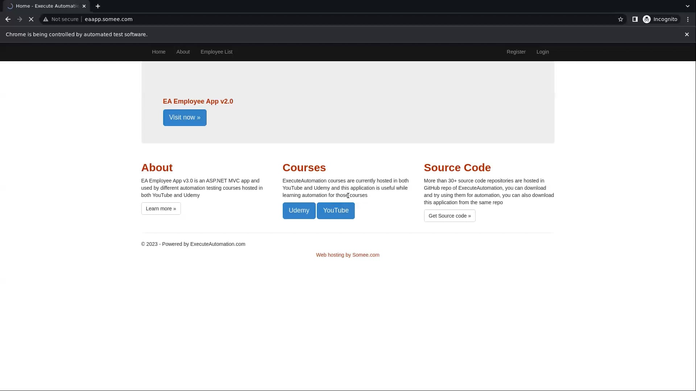Click the browser back arrow

coord(8,19)
